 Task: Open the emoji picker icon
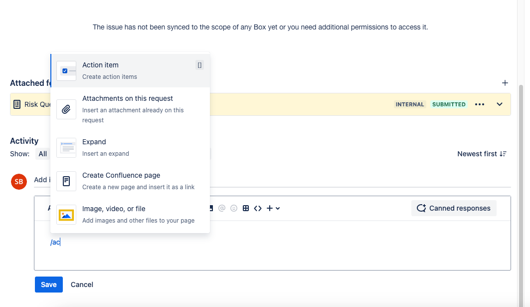click(234, 208)
